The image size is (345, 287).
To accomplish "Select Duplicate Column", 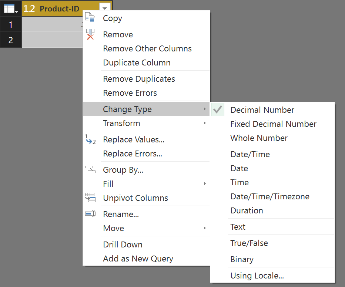I will click(146, 63).
